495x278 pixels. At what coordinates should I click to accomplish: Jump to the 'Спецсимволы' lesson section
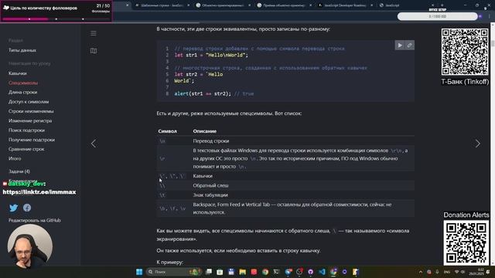(23, 83)
